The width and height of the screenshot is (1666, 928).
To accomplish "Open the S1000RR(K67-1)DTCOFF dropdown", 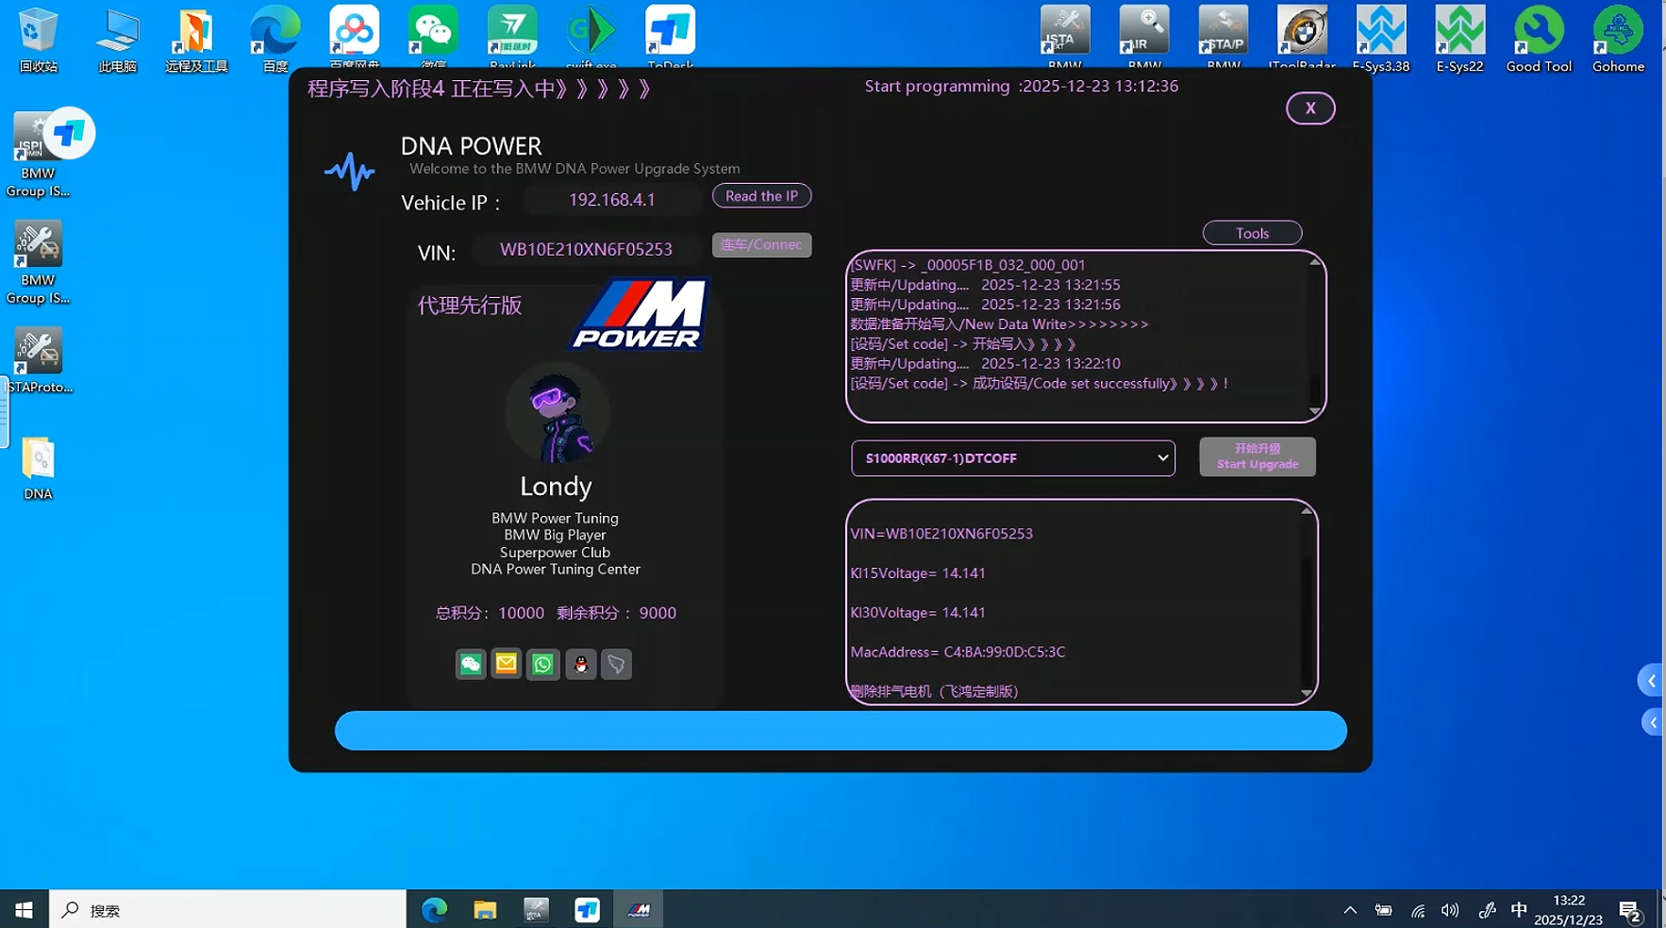I will (1012, 458).
